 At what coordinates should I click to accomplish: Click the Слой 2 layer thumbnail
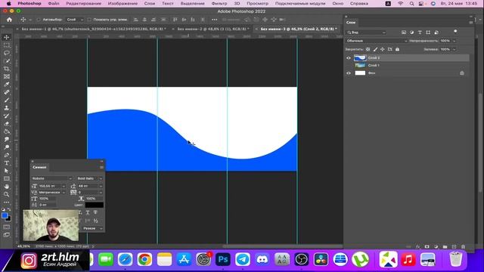coord(360,58)
